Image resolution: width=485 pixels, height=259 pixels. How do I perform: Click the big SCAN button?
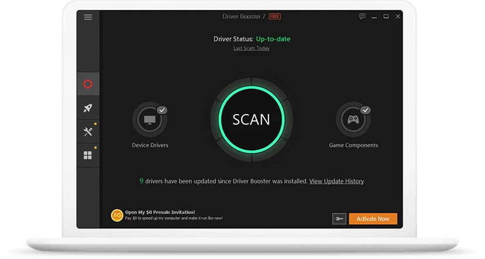[252, 120]
